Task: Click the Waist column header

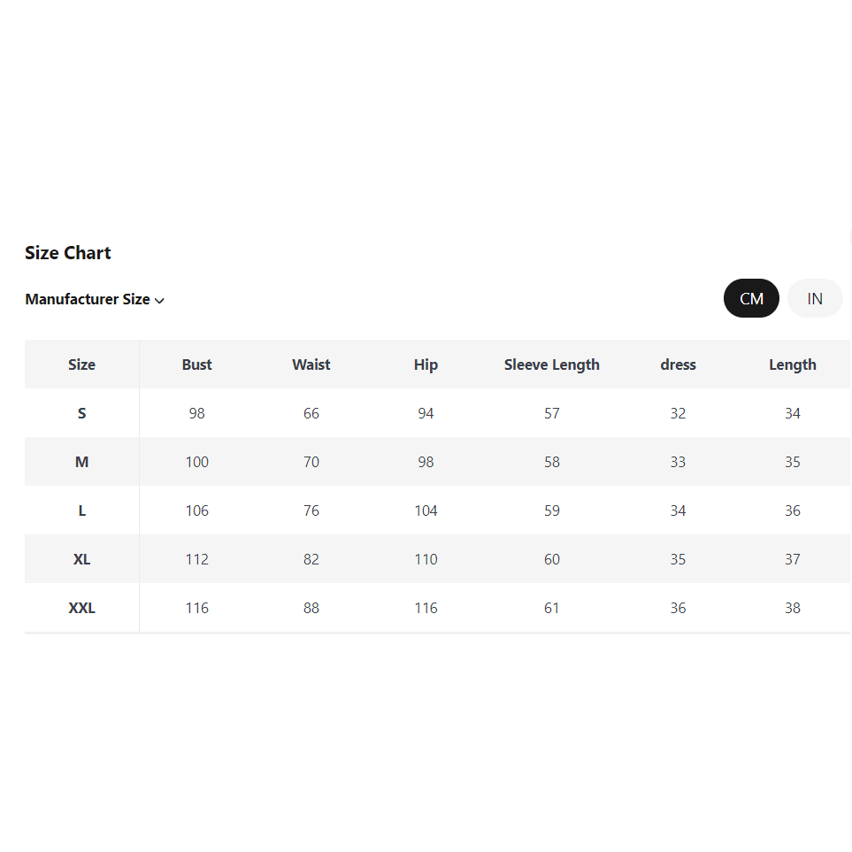Action: tap(311, 365)
